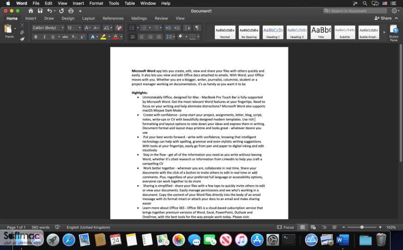Screen dimensions: 403x250
Task: Switch to the Design tab
Action: [68, 19]
